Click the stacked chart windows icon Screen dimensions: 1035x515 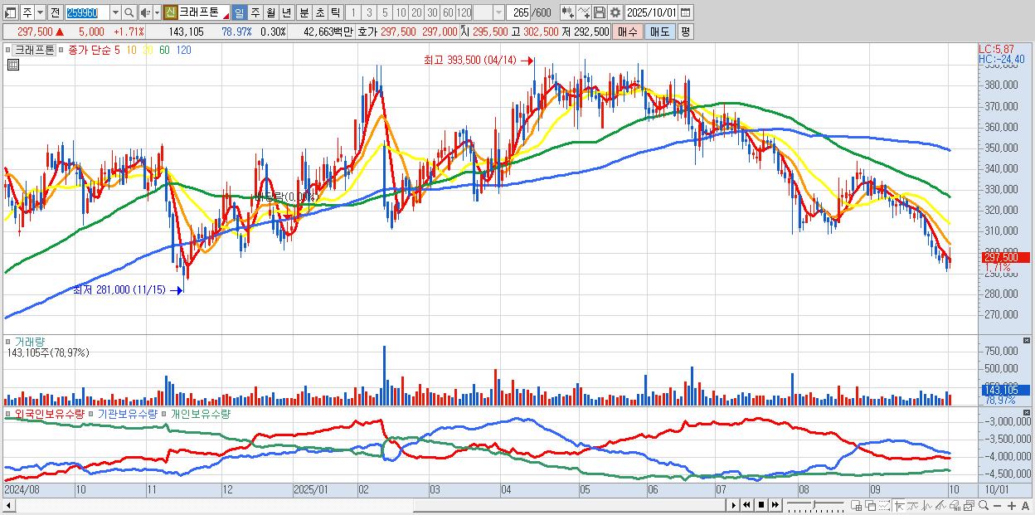click(969, 506)
